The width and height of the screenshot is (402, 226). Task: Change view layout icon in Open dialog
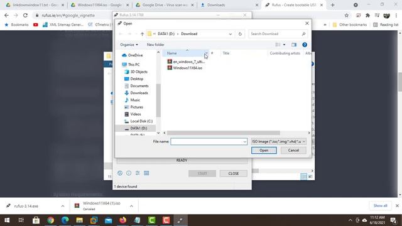pyautogui.click(x=278, y=45)
